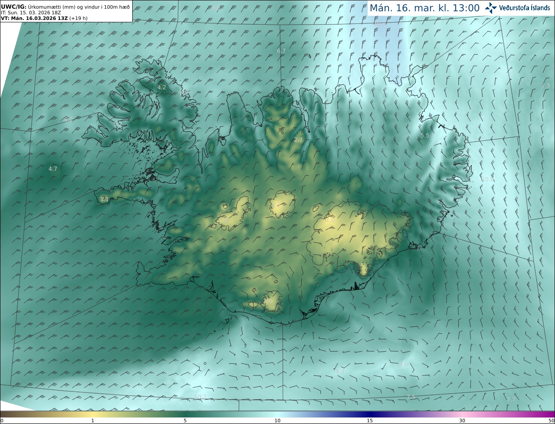Pick the pink colorbar shade at 30

point(462,414)
